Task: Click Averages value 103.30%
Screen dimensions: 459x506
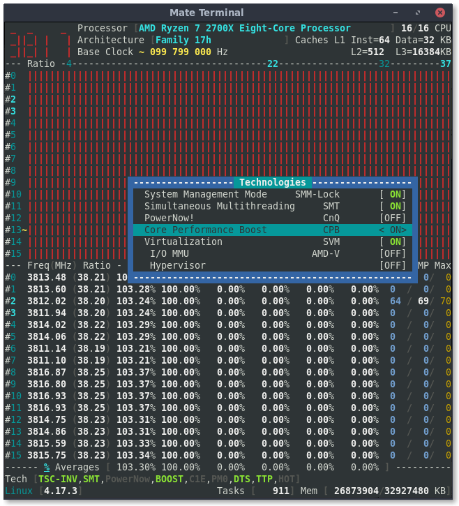Action: click(x=136, y=468)
